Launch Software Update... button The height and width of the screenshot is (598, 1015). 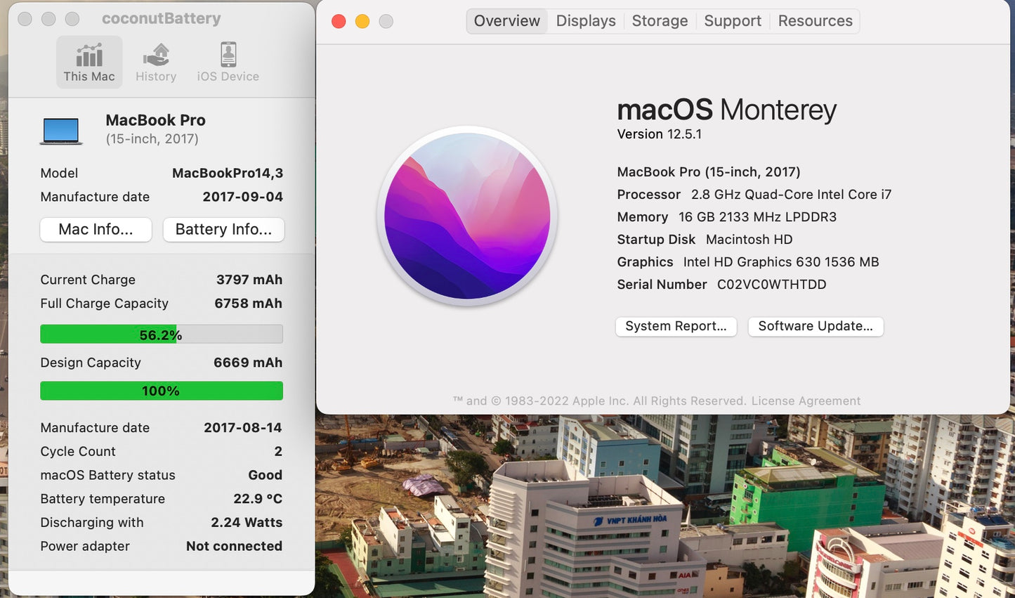pos(815,326)
